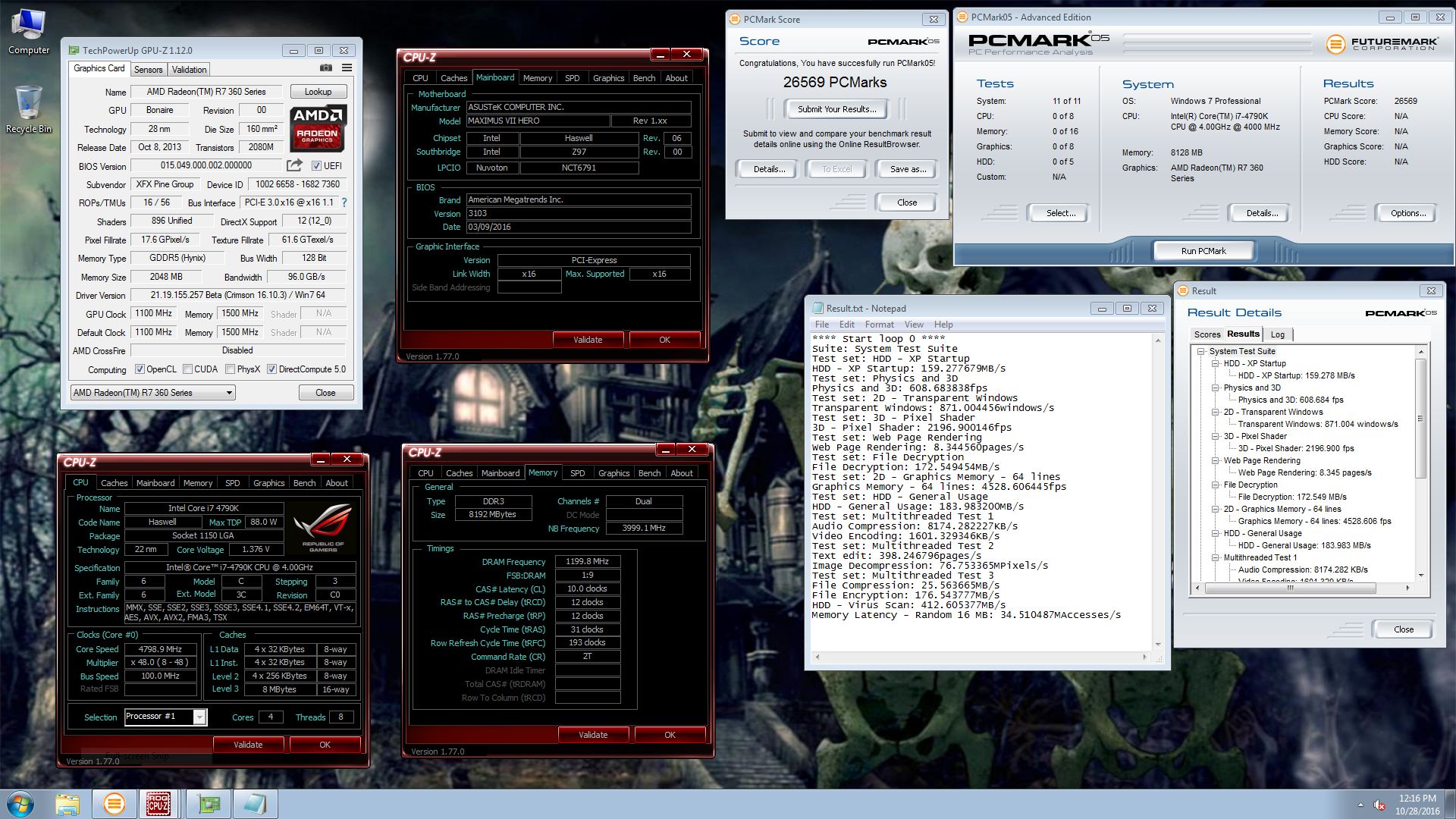Click the GPU-Z screenshot camera icon
The image size is (1456, 819).
tap(326, 68)
